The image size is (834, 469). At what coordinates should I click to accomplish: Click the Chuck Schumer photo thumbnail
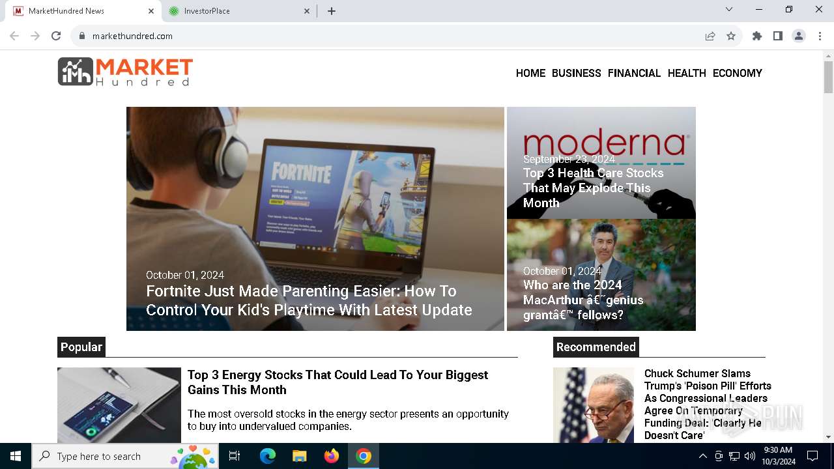pos(594,405)
